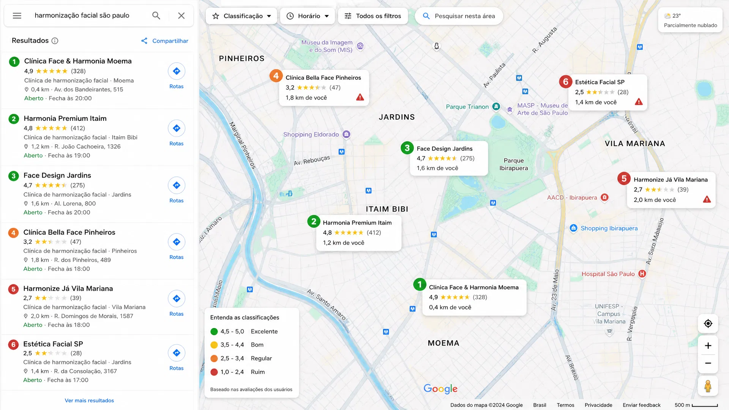The width and height of the screenshot is (729, 410).
Task: Click AACD - Ibirapuera map pin
Action: pos(605,197)
